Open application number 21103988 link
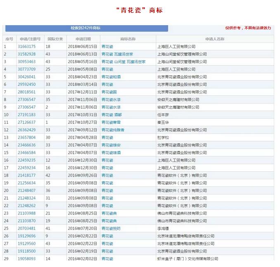280x267 pixels. [x=26, y=213]
